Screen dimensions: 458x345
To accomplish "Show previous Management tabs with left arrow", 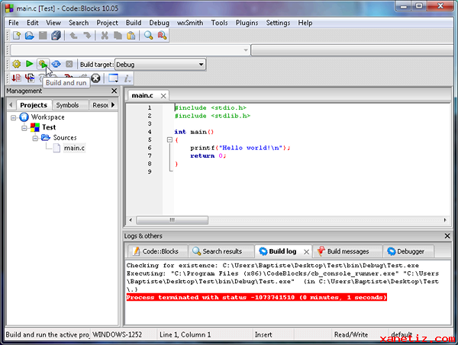I will point(11,104).
